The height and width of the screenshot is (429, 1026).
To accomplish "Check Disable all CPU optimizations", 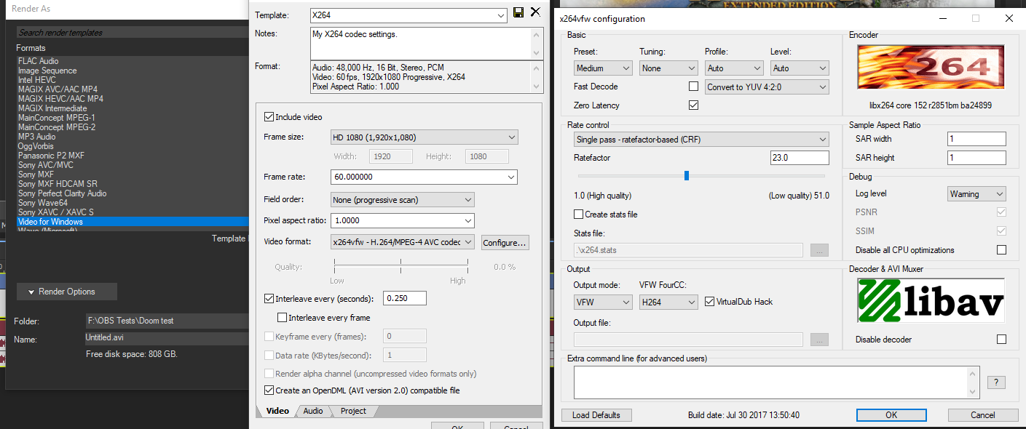I will click(x=1001, y=250).
